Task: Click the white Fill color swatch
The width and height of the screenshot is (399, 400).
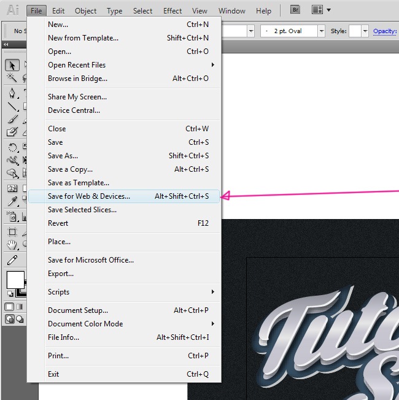Action: tap(15, 280)
